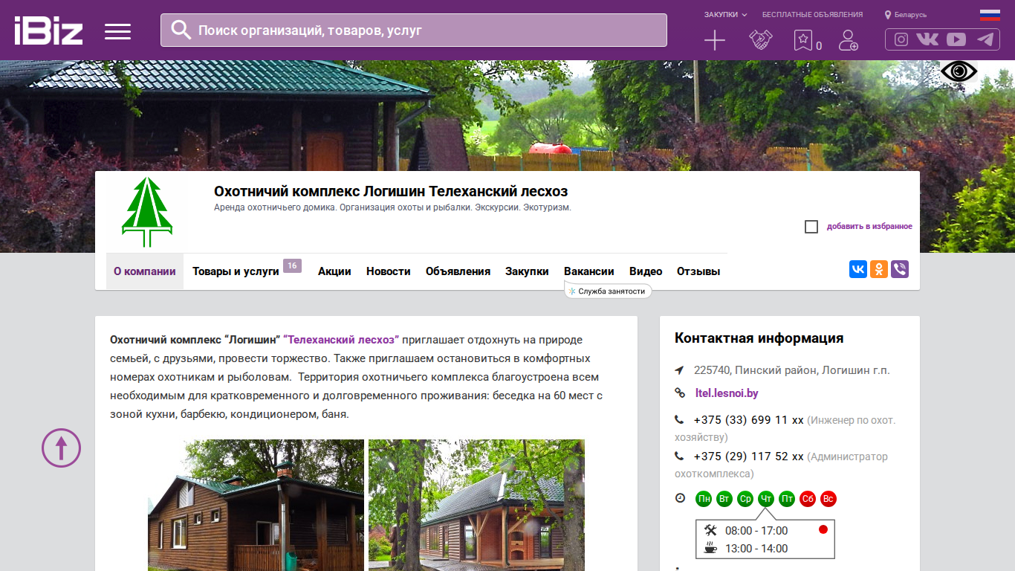Visit the ltel.lesnoi.by website link
Viewport: 1015px width, 571px height.
727,393
